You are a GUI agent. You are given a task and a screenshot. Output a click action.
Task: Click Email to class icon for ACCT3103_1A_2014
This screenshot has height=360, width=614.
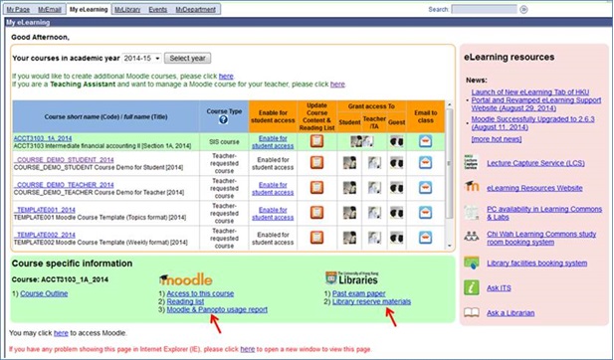[425, 141]
